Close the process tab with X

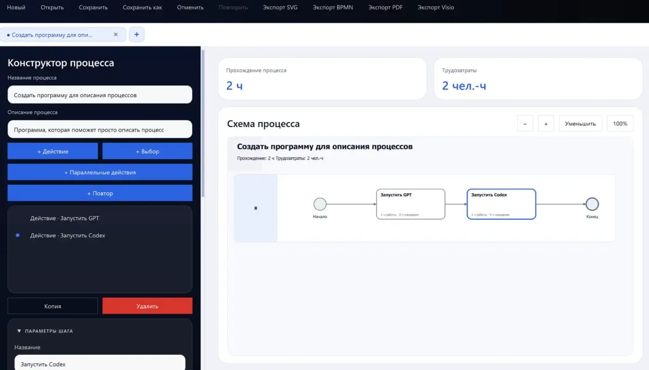coord(116,35)
